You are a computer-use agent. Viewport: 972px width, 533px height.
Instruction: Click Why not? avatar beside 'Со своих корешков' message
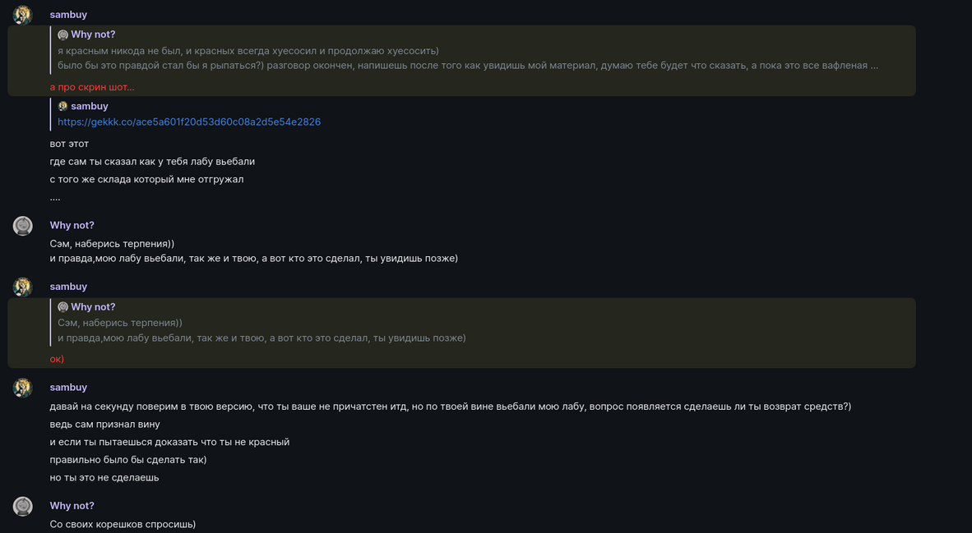(23, 506)
